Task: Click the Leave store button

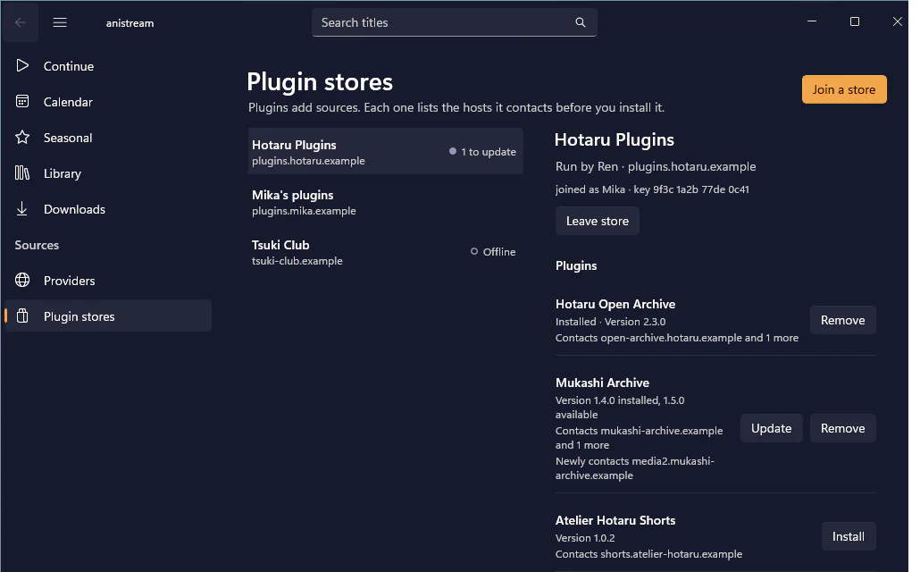Action: pos(598,221)
